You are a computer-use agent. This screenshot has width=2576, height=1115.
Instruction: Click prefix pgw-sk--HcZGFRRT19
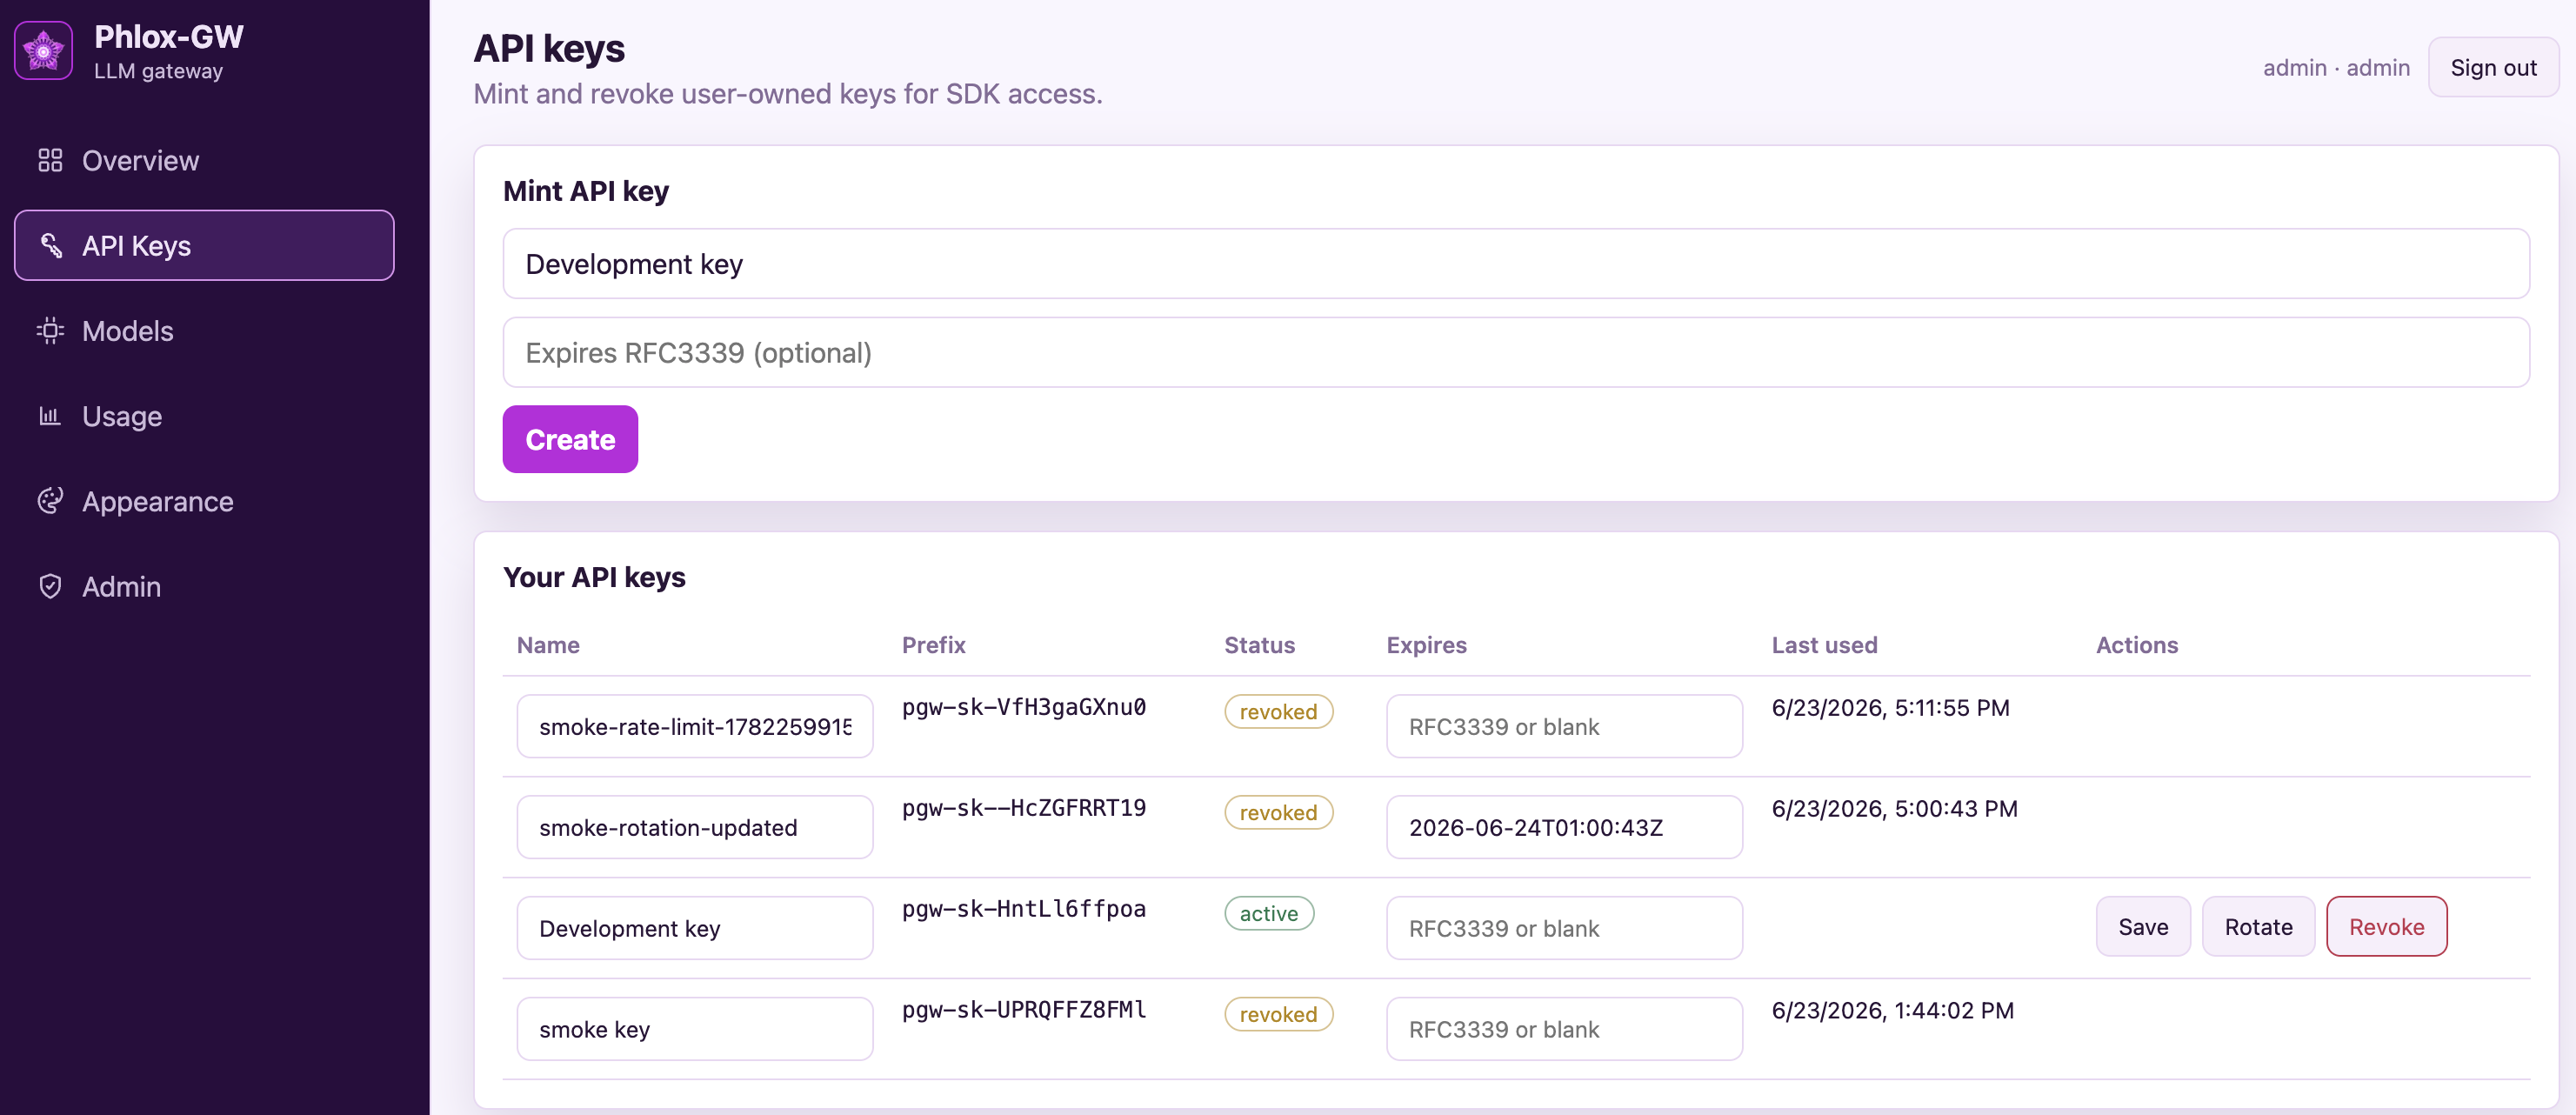(x=1024, y=808)
